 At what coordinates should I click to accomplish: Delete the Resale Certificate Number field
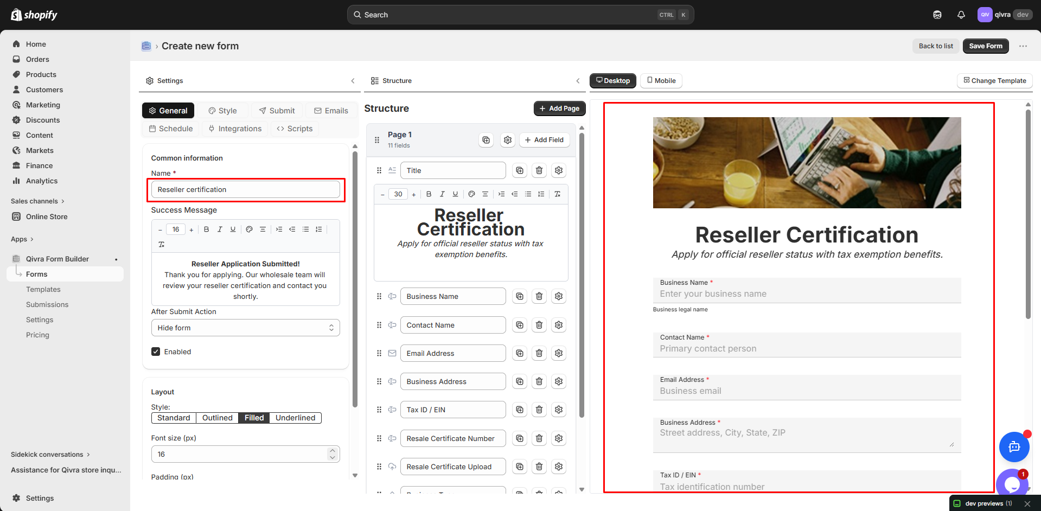coord(539,438)
